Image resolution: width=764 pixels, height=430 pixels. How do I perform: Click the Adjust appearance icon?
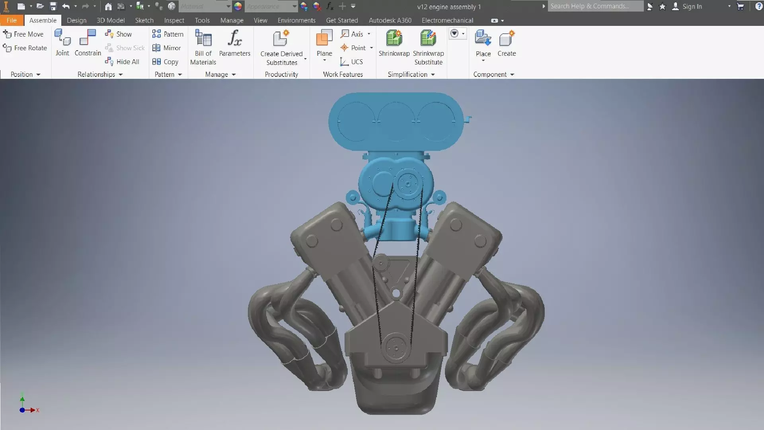coord(304,6)
